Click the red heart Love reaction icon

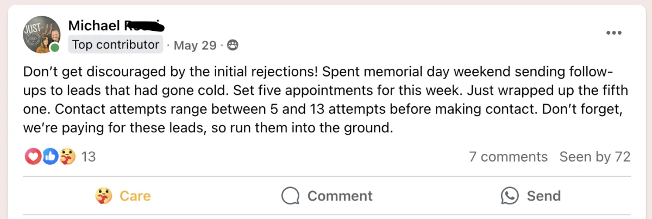(33, 157)
